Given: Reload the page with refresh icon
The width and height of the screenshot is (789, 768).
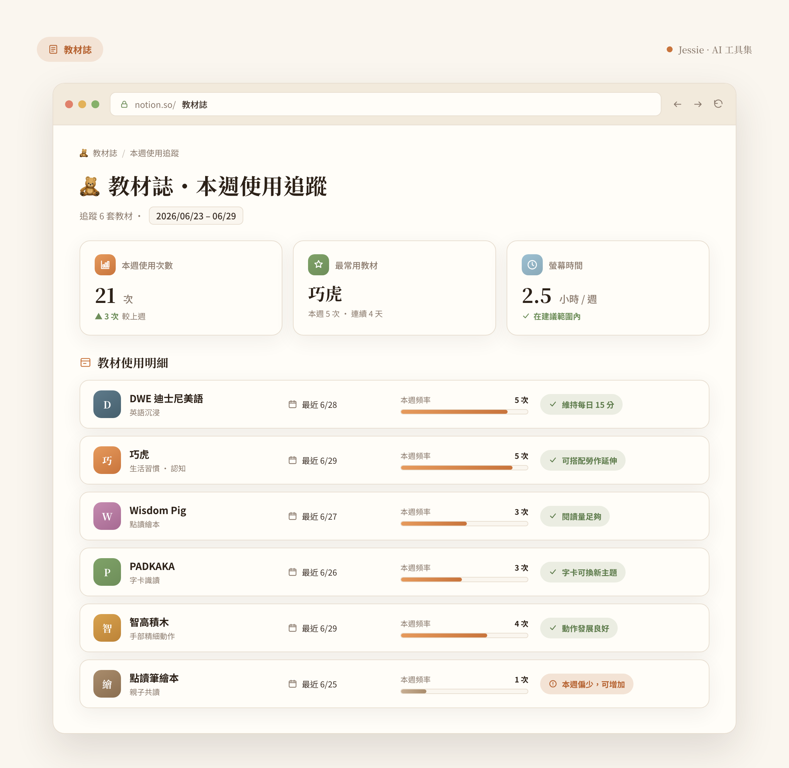Looking at the screenshot, I should pos(718,104).
